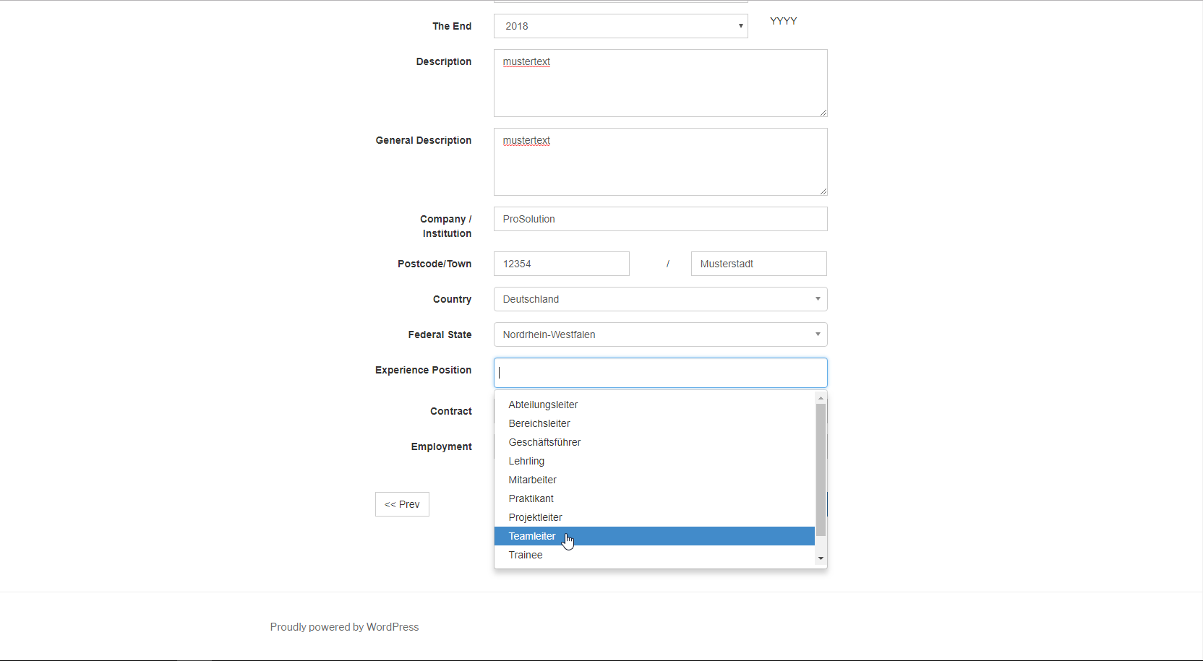Choose Projektleiter in the list
Screen dimensions: 1203x661
click(654, 517)
